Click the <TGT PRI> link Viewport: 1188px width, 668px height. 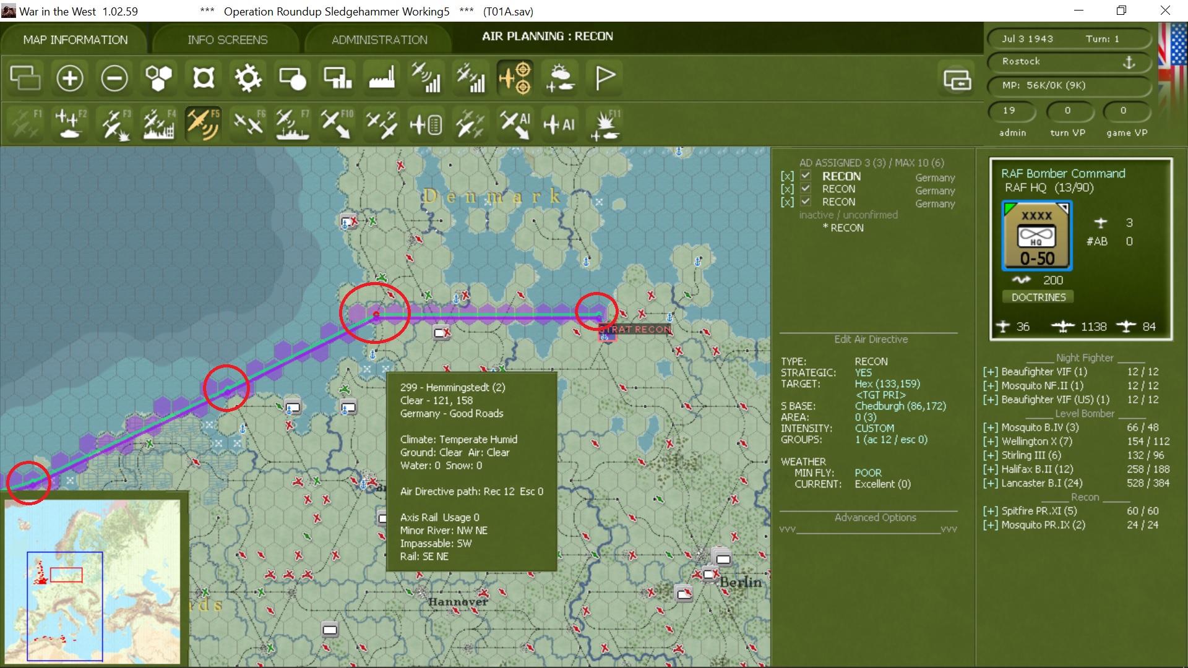(x=880, y=395)
